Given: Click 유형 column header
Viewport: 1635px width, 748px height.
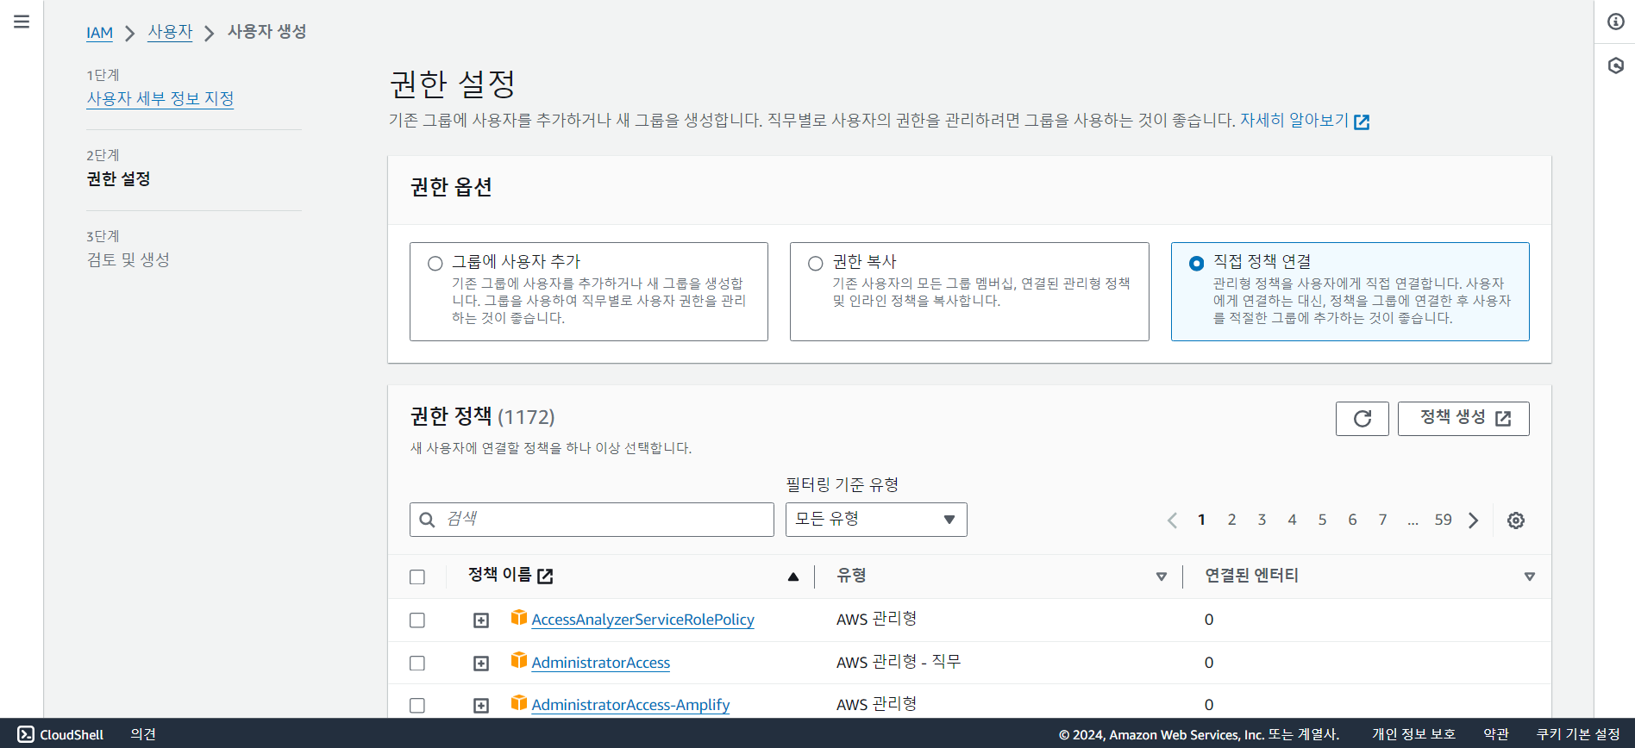Looking at the screenshot, I should (x=851, y=576).
